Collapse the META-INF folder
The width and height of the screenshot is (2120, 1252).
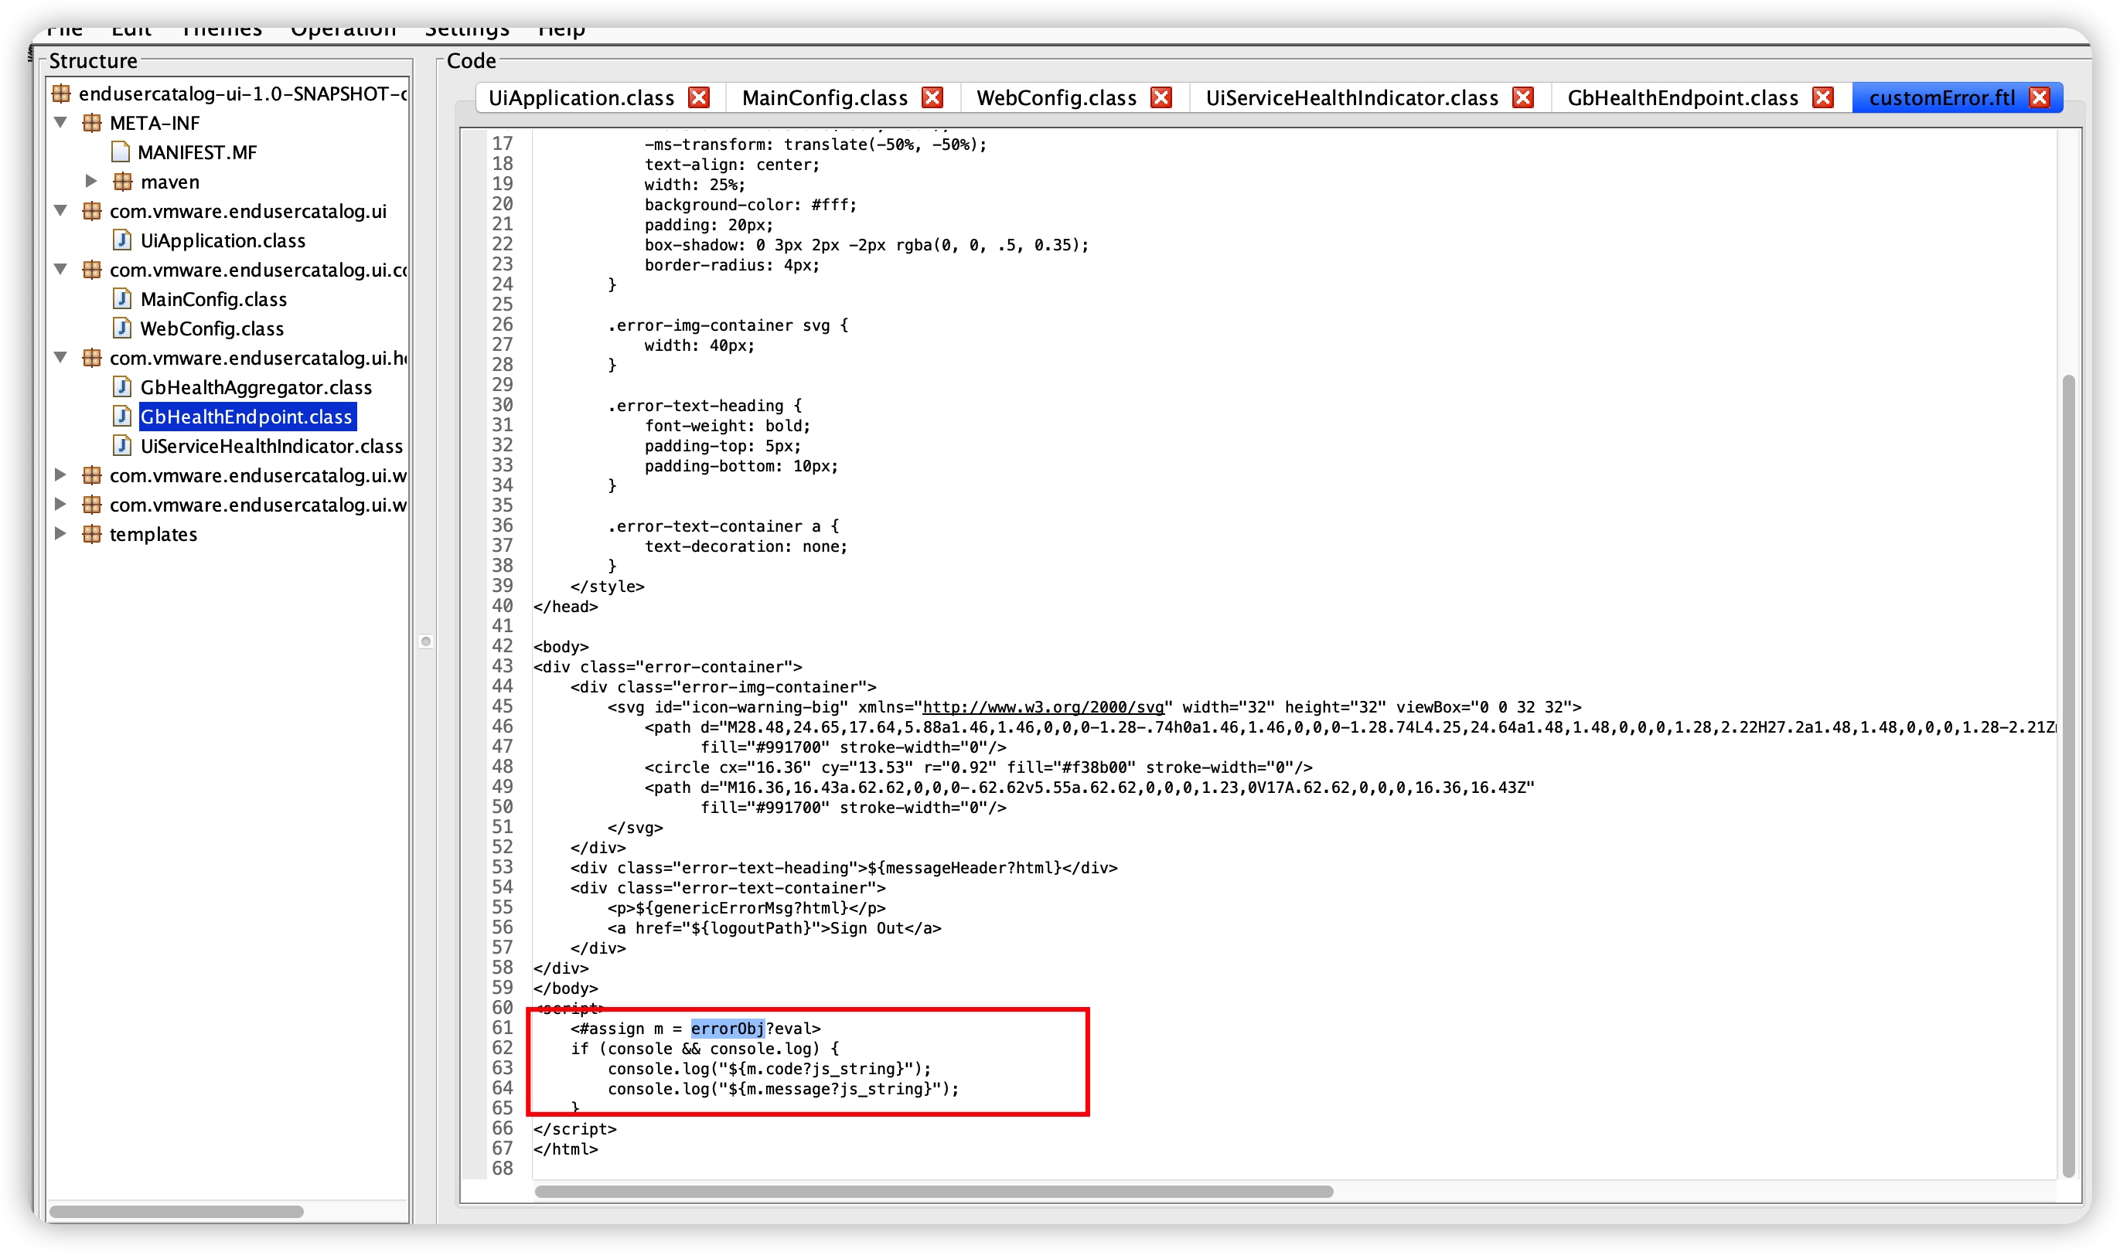[x=61, y=122]
